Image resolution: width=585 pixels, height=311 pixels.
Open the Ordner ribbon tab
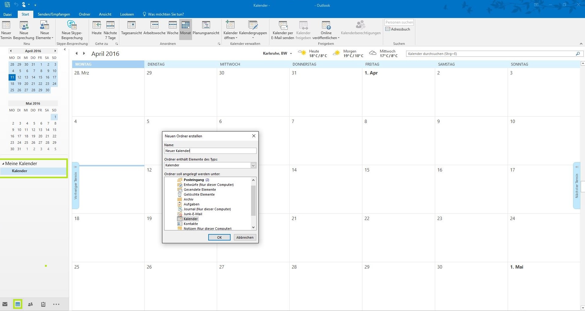click(84, 14)
